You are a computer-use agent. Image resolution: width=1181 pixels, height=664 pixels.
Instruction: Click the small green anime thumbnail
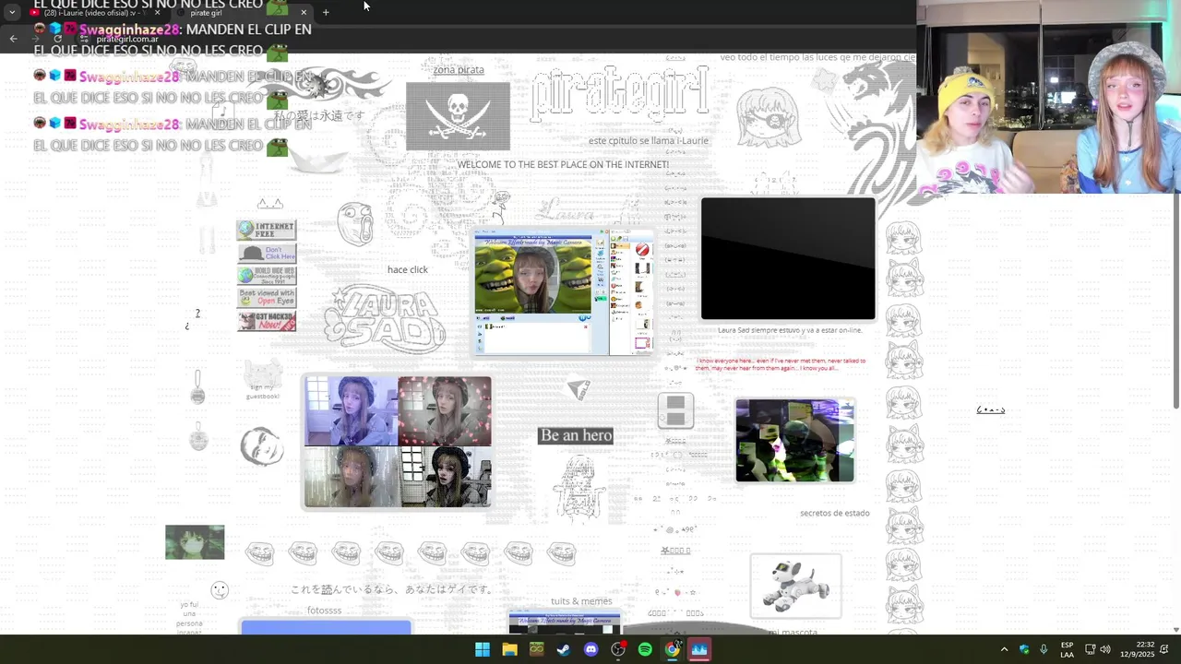(195, 542)
